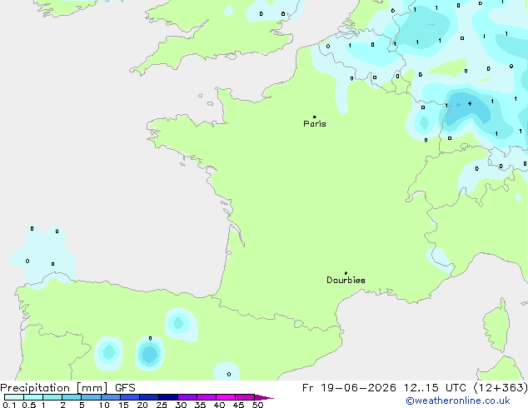Click the legend value 0.5
Screen dimensions: 528x408
click(29, 405)
